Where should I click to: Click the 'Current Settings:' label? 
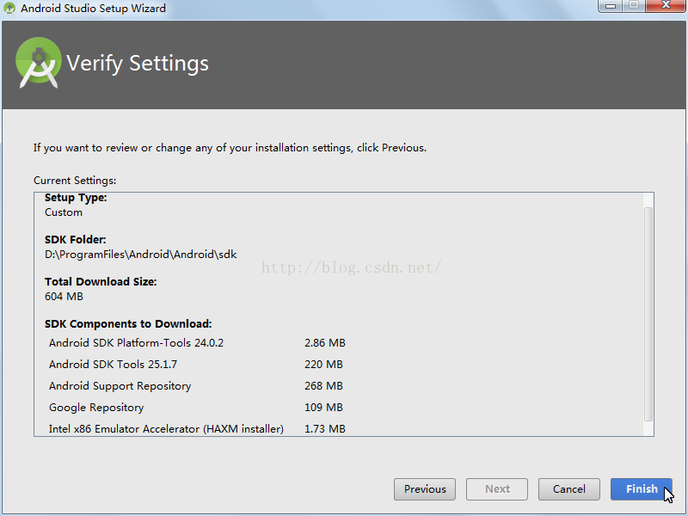point(75,181)
